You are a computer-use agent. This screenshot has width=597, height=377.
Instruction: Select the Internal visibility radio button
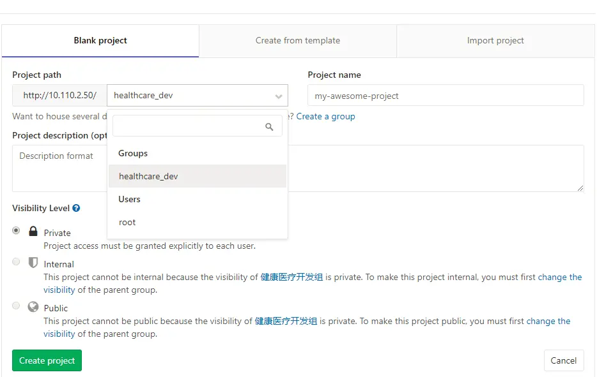point(15,262)
